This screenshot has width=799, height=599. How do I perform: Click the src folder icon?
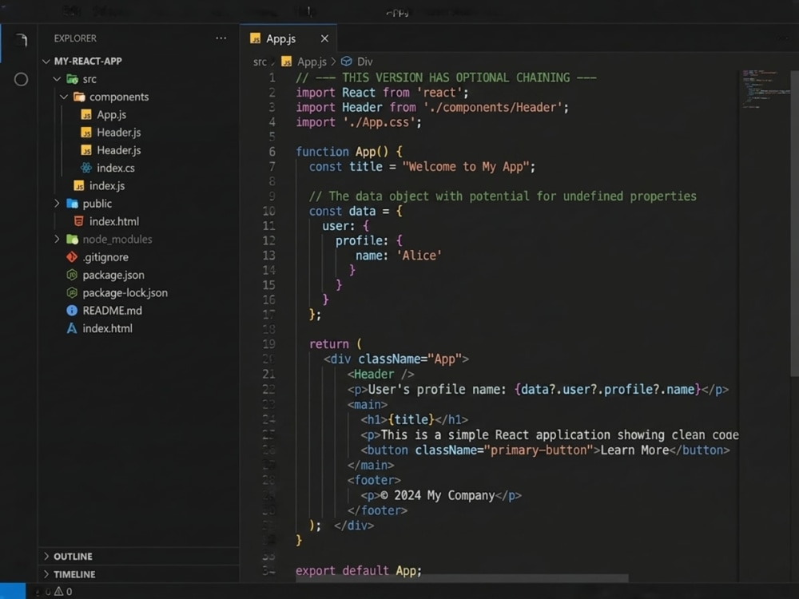click(73, 79)
